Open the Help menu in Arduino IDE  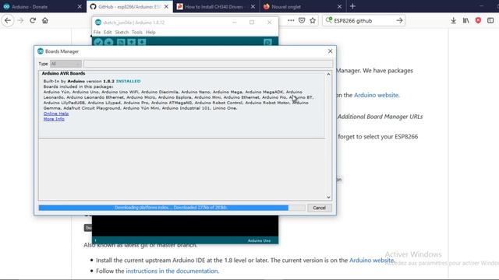150,32
